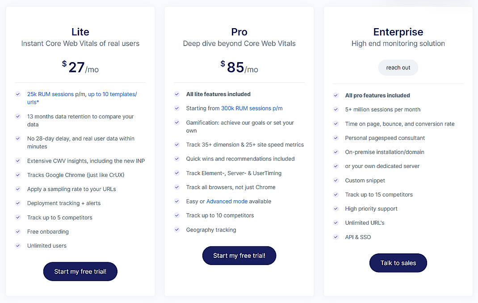Click the checkmark next to 'Custom snippet'
The width and height of the screenshot is (478, 303).
(336, 181)
